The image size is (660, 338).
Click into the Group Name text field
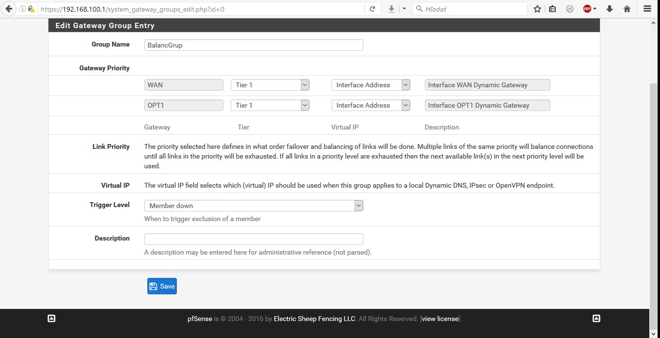tap(253, 45)
